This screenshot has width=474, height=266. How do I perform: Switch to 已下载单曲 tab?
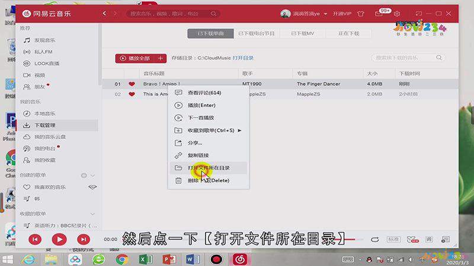click(x=210, y=34)
